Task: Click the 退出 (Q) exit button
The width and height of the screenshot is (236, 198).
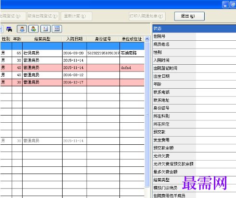Action: [x=189, y=16]
